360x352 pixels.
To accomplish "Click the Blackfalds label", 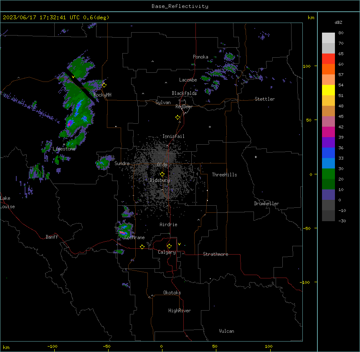I will click(184, 93).
